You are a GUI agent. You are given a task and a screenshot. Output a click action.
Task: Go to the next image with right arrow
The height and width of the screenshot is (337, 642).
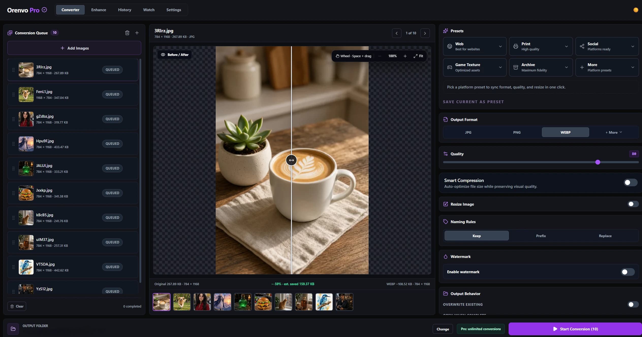tap(425, 33)
